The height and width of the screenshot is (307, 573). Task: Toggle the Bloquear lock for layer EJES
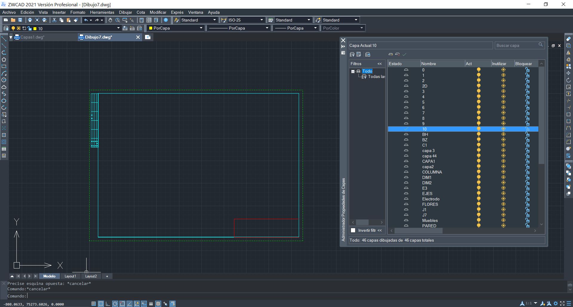pos(527,194)
